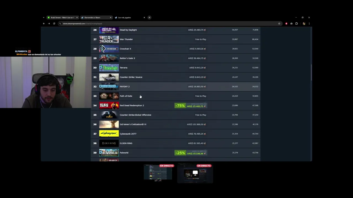The width and height of the screenshot is (353, 198).
Task: Click War Thunder peak players 80,404
Action: point(255,39)
